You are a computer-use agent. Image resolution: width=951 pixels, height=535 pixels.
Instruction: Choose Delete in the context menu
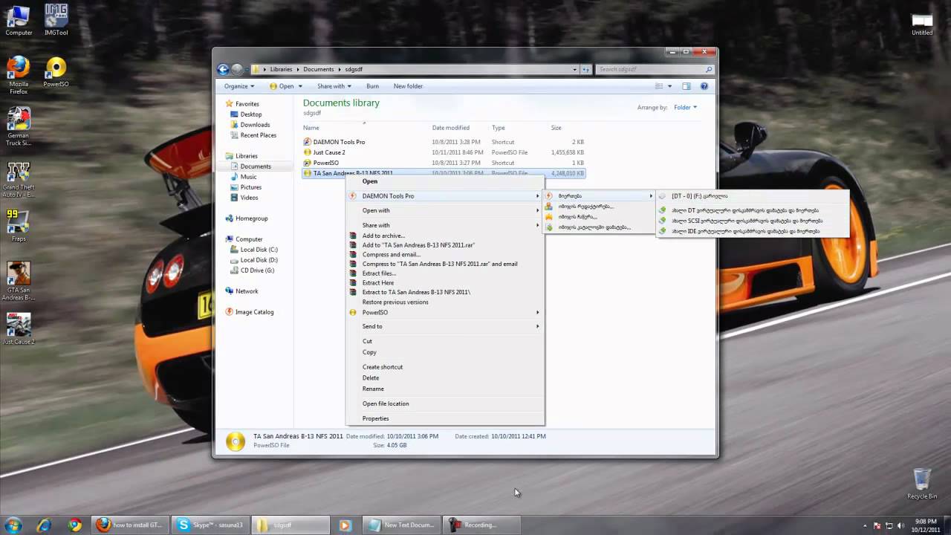pos(444,377)
